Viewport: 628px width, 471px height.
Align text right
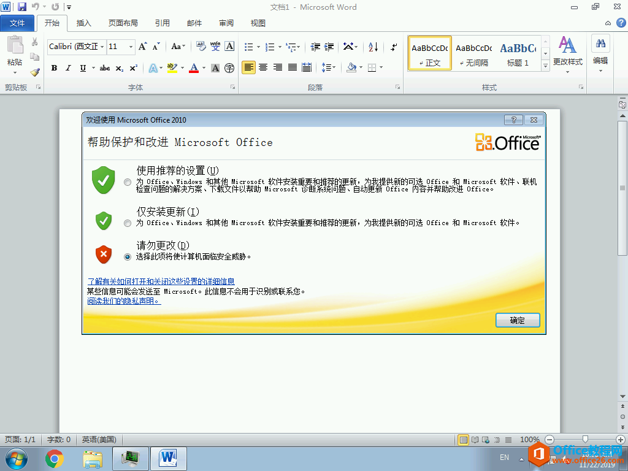[x=278, y=67]
